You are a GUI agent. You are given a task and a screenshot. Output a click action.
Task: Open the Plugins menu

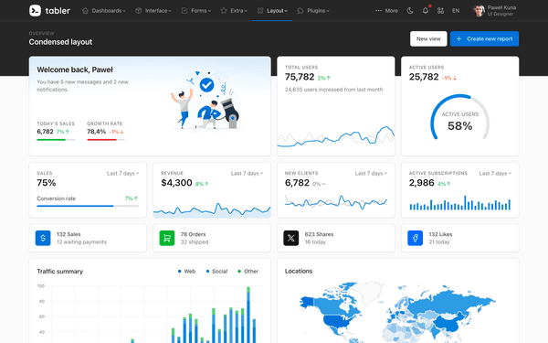313,11
